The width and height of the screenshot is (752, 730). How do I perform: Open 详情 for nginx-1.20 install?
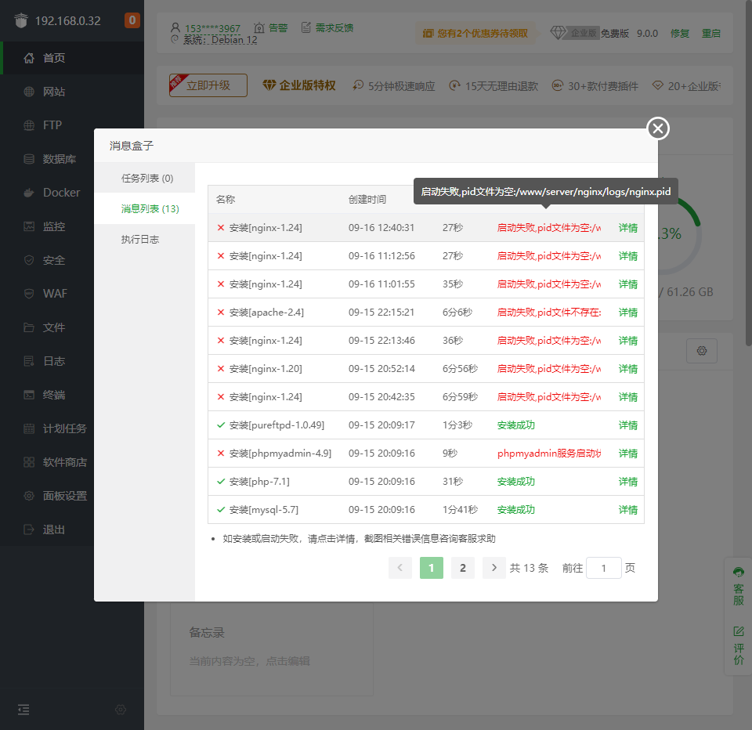pos(627,369)
